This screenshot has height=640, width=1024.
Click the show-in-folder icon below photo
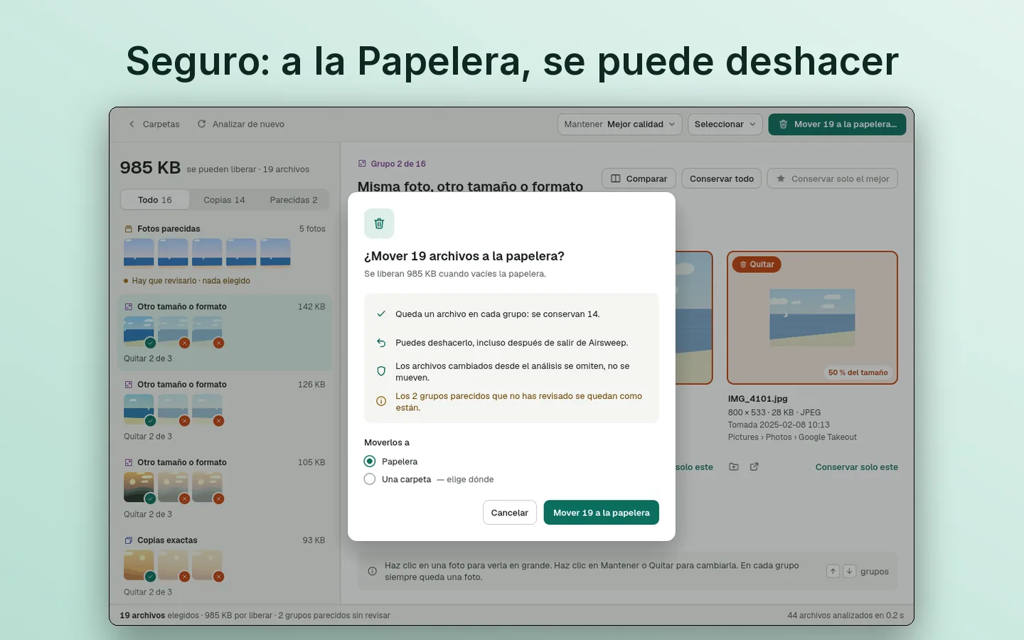734,466
